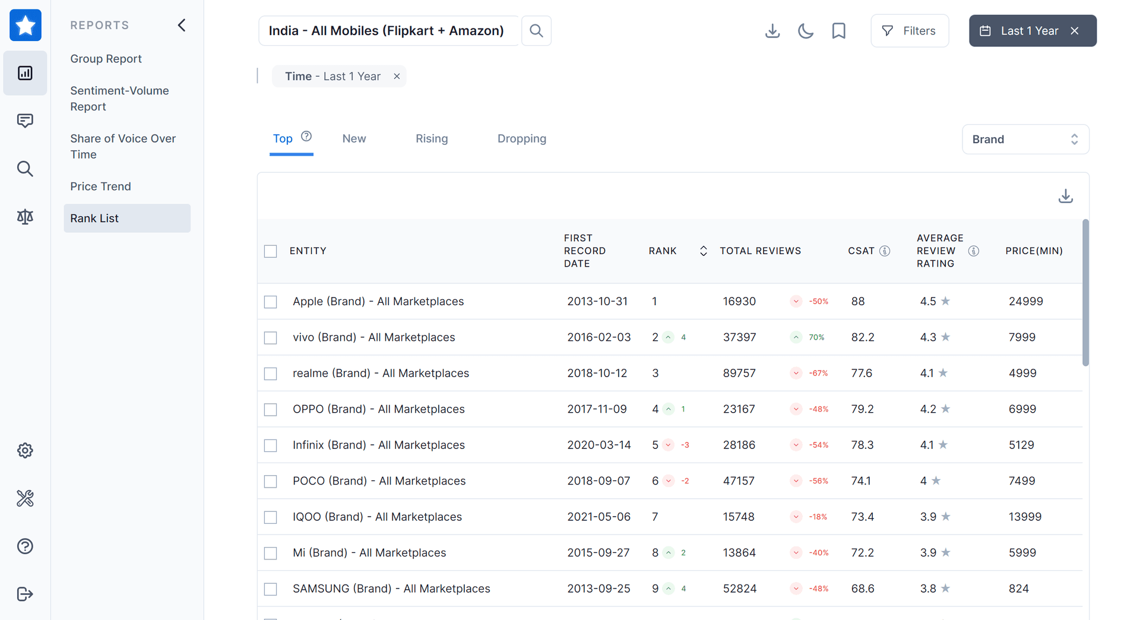1140x620 pixels.
Task: Open the Brand dropdown selector
Action: point(1025,139)
